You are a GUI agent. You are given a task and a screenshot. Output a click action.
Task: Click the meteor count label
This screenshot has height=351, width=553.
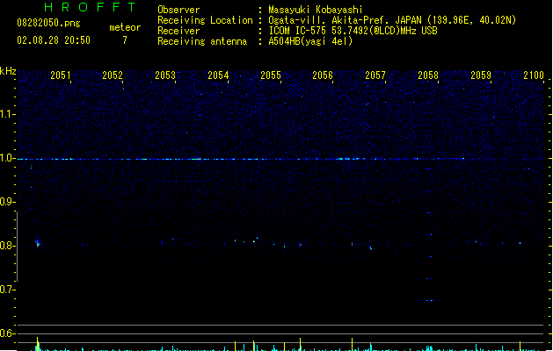125,27
